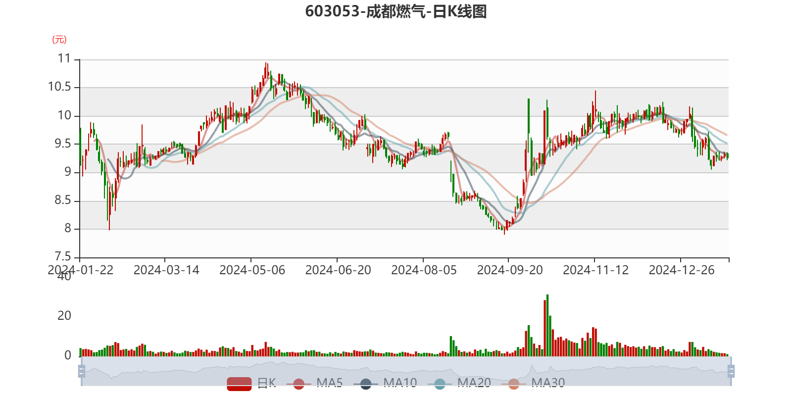Hide the MA5 series via its label
The image size is (792, 396).
click(329, 383)
